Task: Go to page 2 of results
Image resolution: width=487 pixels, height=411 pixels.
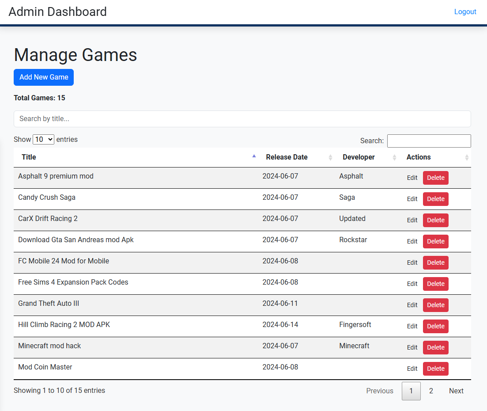Action: point(431,391)
